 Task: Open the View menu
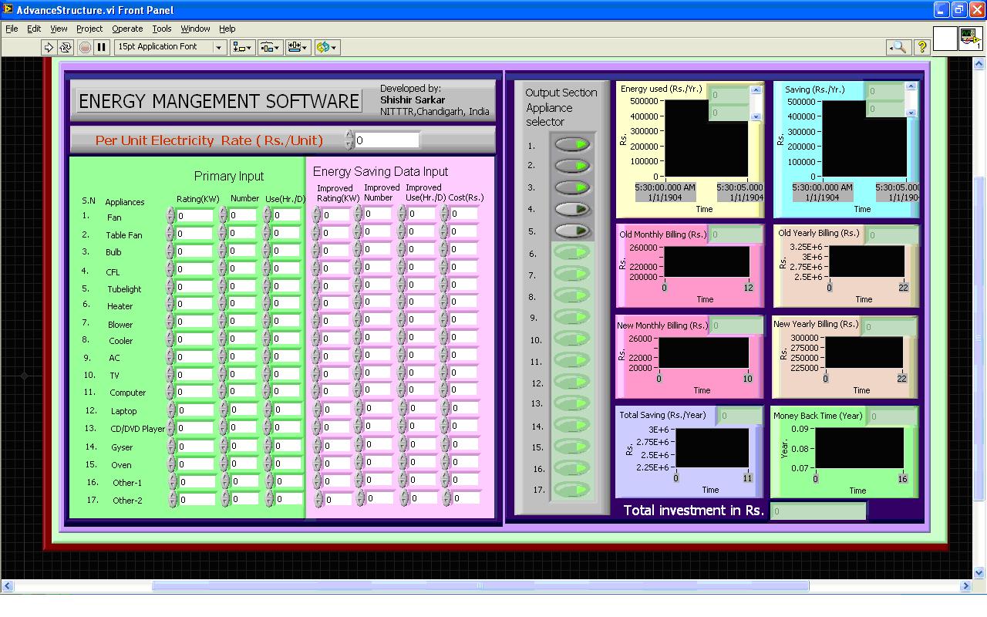(x=59, y=29)
